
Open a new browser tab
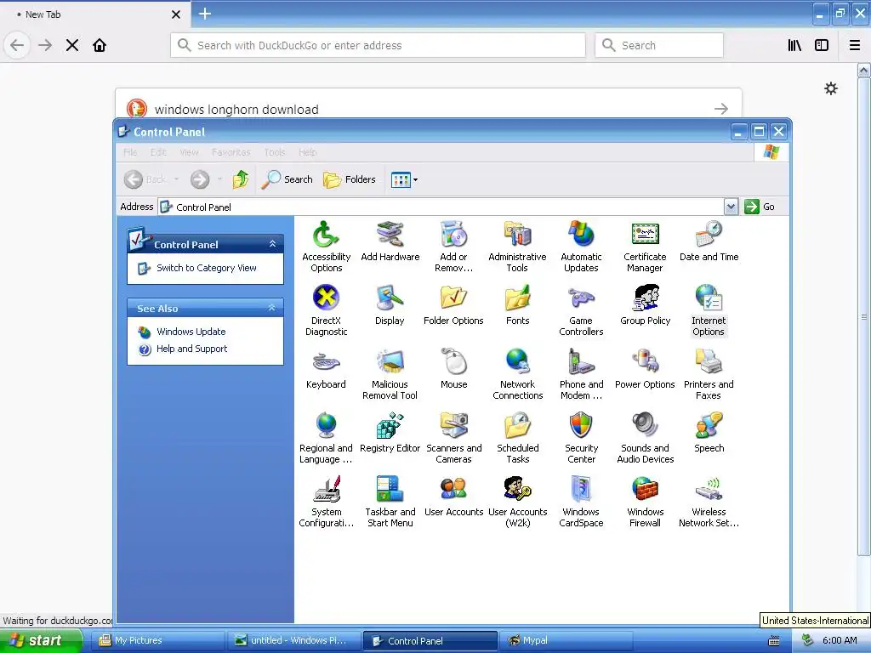(x=204, y=14)
